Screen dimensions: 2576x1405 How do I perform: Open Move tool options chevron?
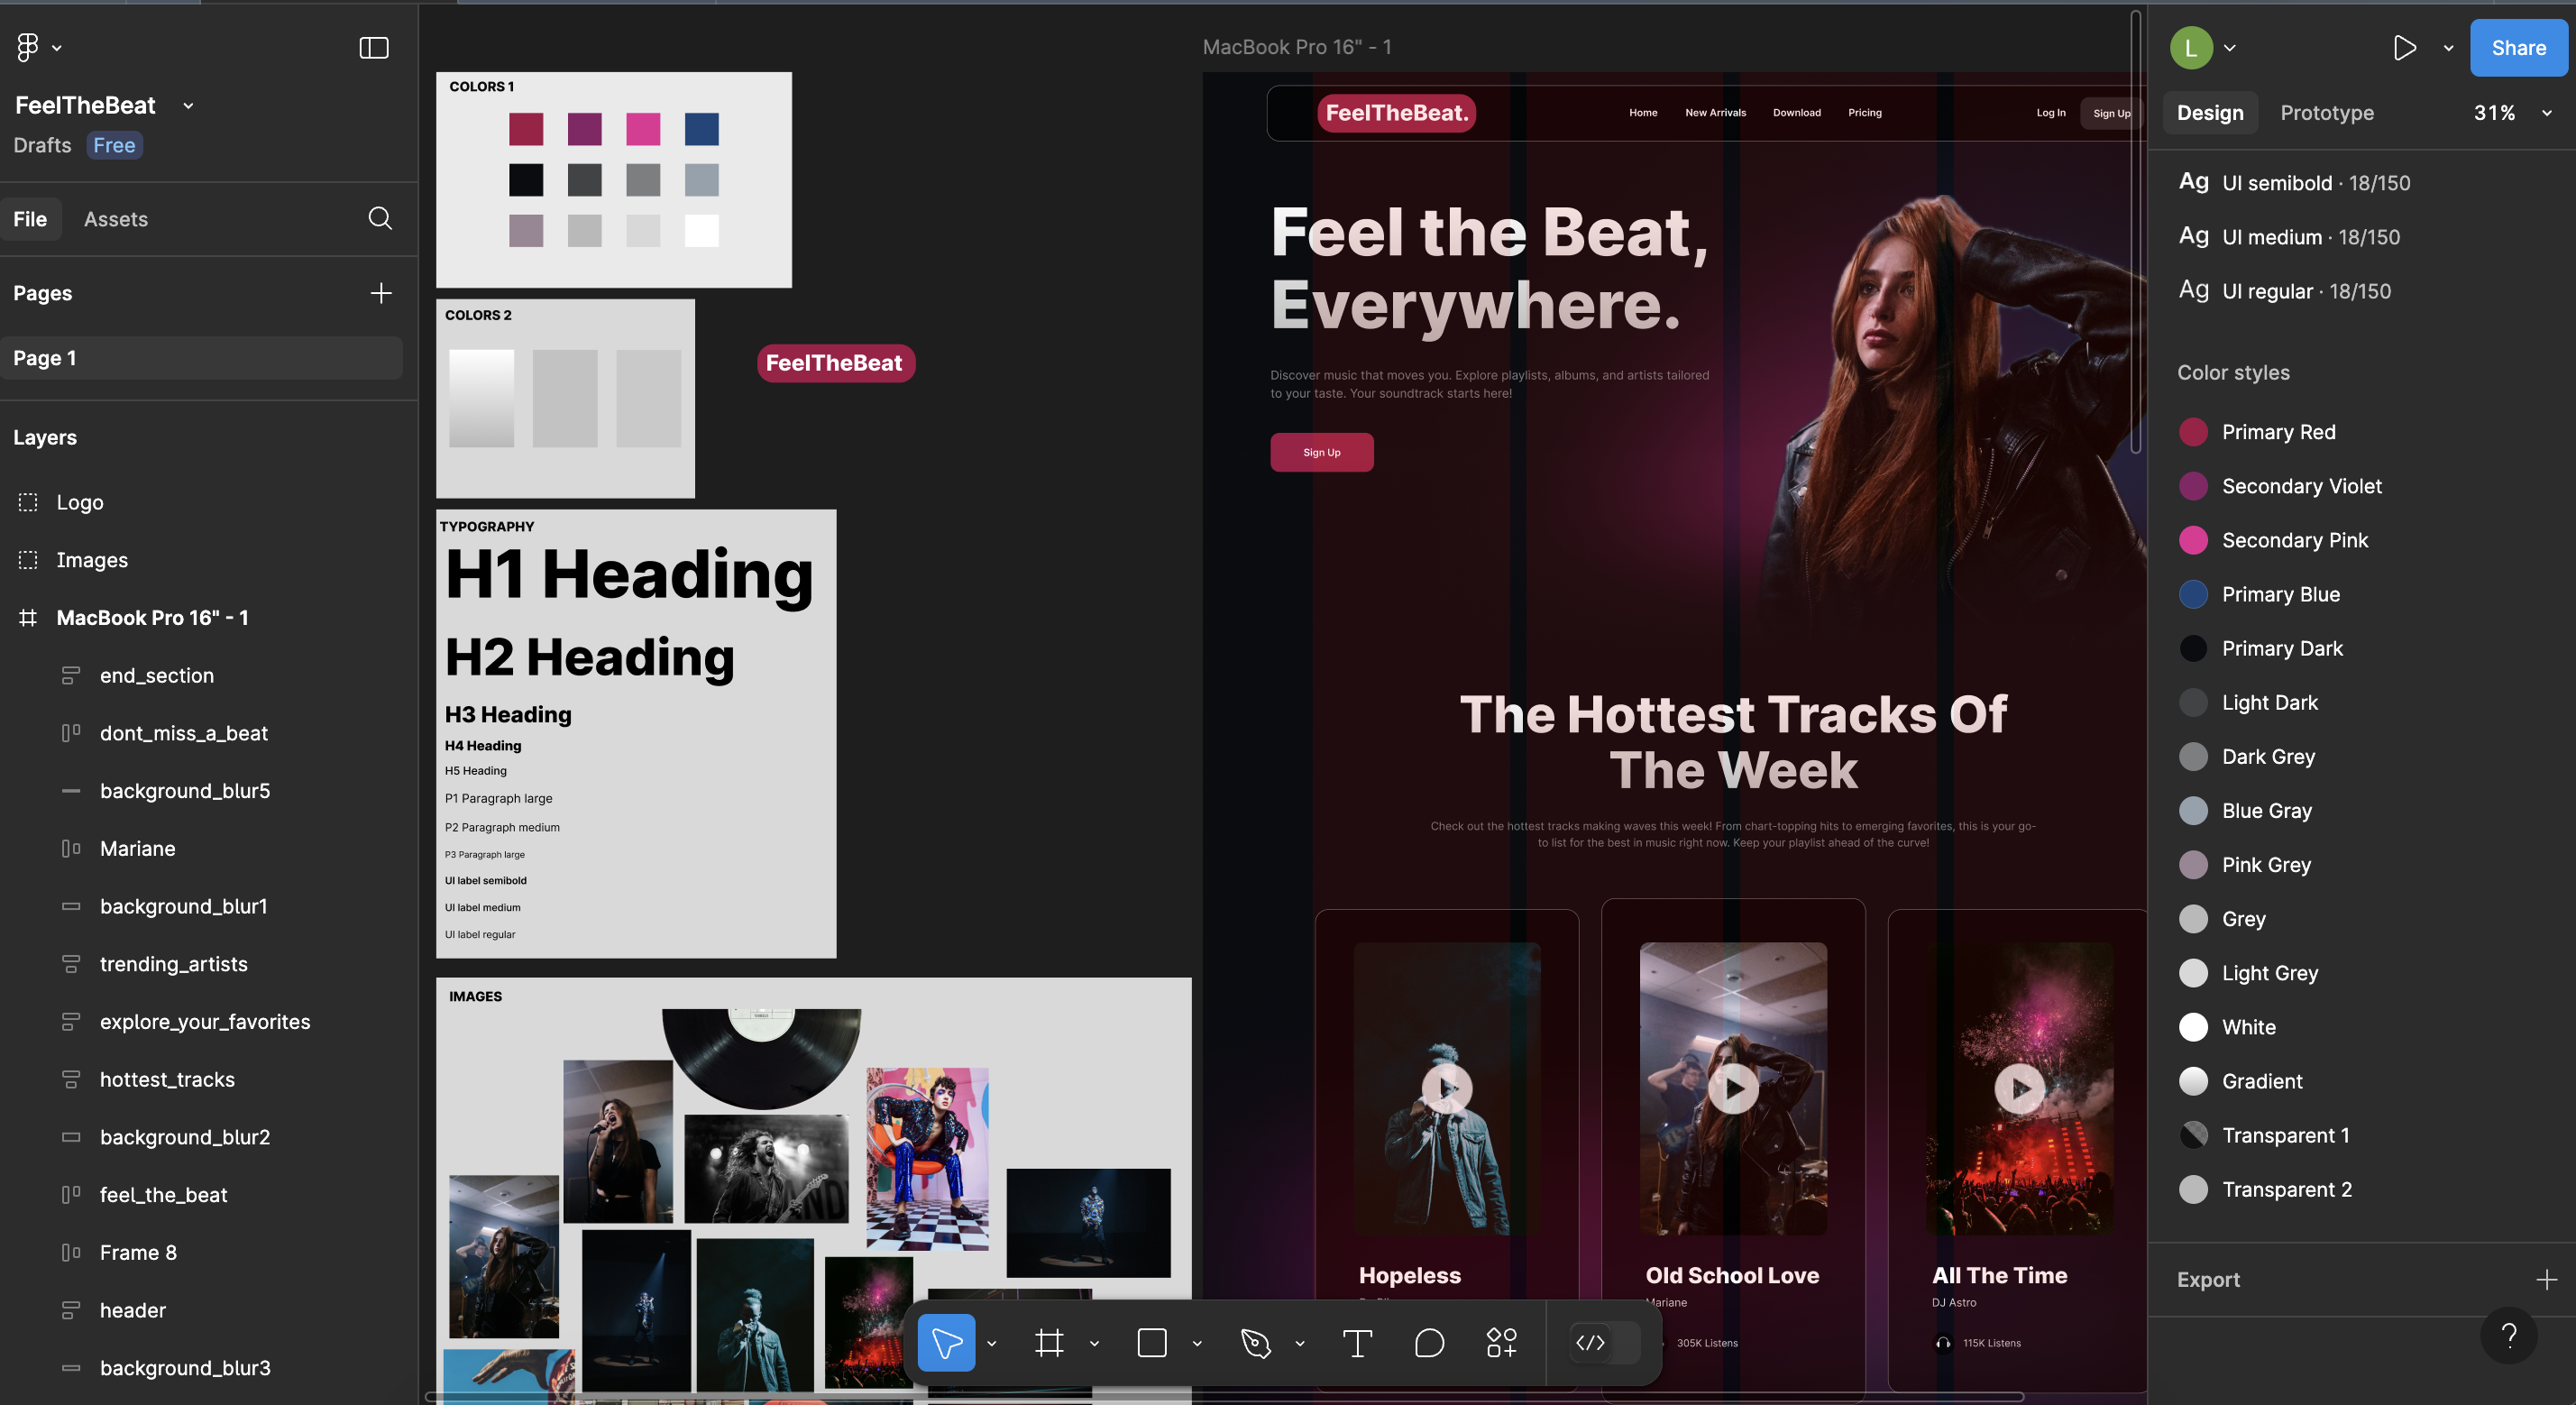pos(991,1343)
